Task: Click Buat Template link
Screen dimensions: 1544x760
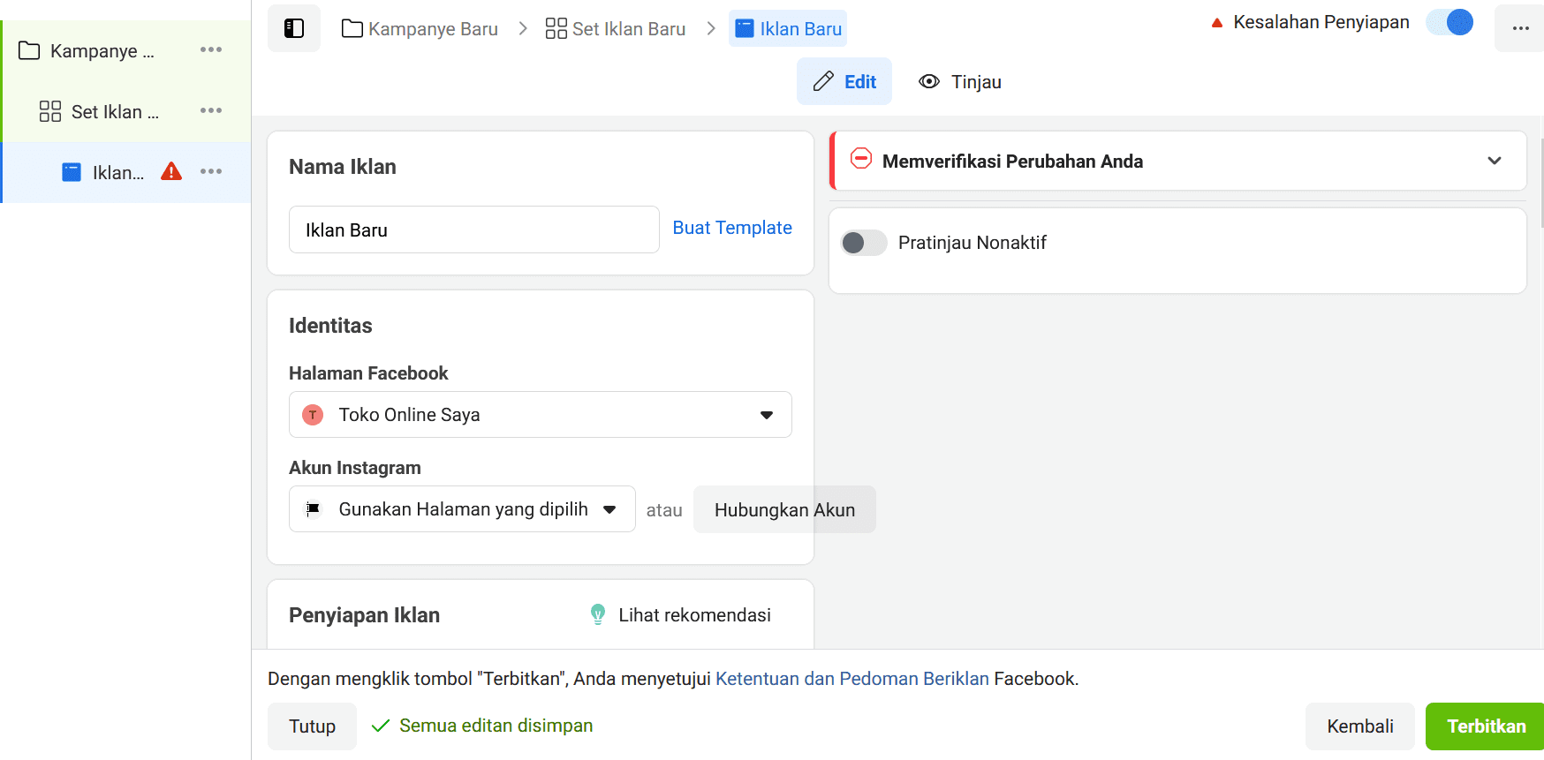Action: pyautogui.click(x=732, y=228)
